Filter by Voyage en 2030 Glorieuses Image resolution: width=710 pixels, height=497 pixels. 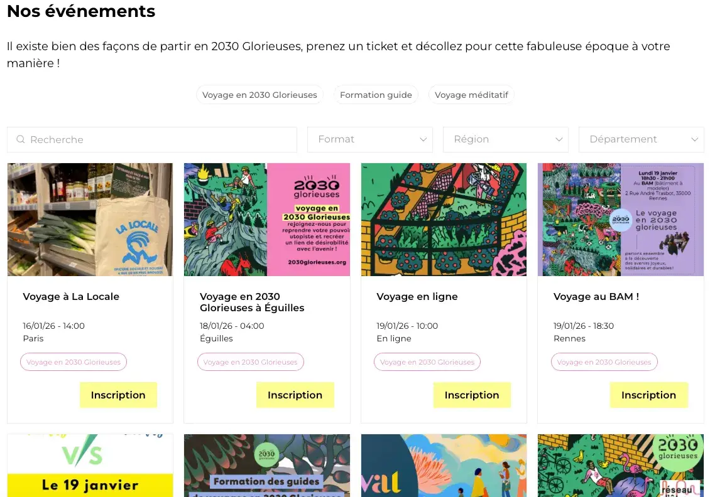click(x=259, y=95)
